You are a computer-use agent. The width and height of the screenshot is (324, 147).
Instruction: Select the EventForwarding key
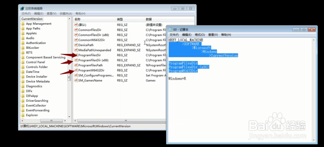point(38,110)
